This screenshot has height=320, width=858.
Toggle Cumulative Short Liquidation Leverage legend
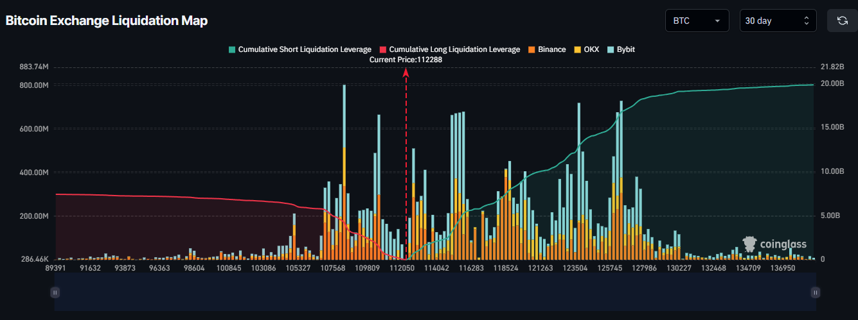[x=300, y=49]
